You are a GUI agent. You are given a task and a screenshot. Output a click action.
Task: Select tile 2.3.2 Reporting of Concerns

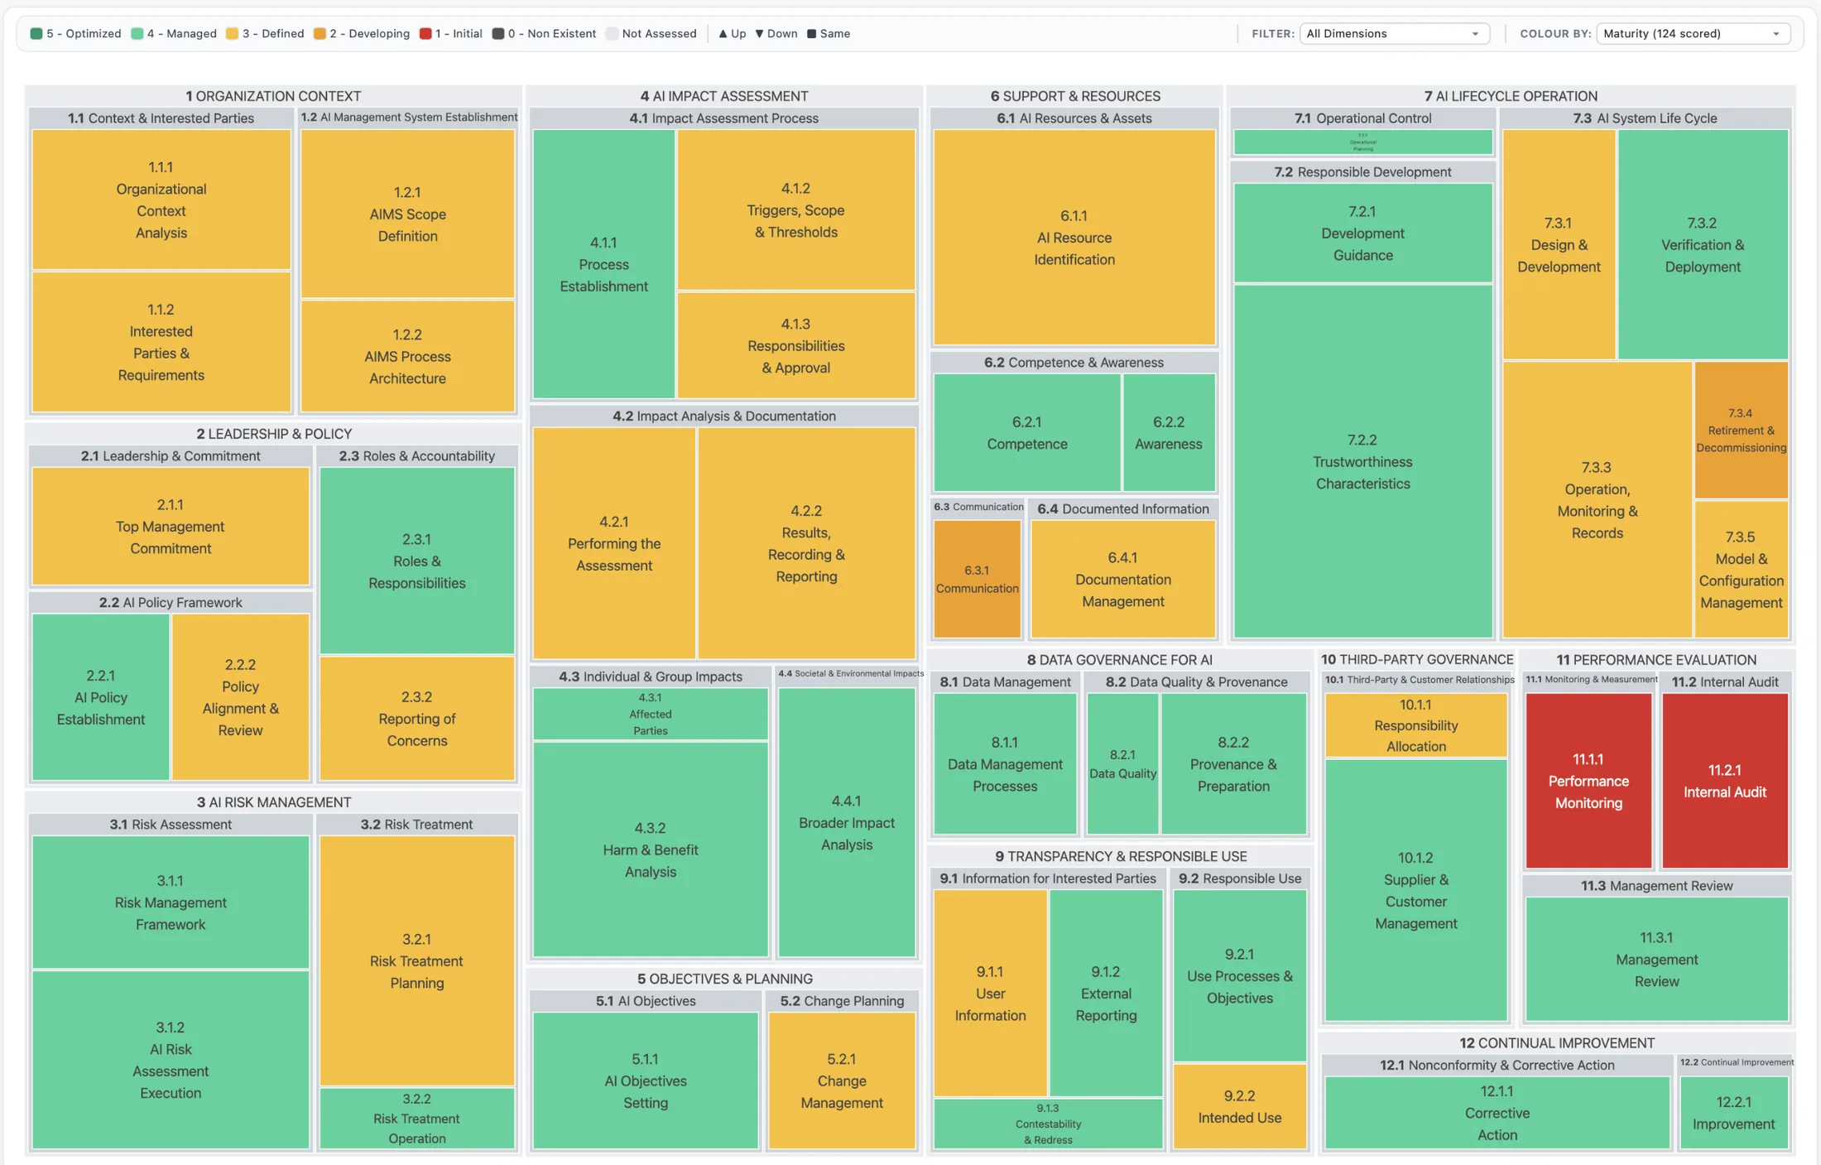click(x=416, y=719)
